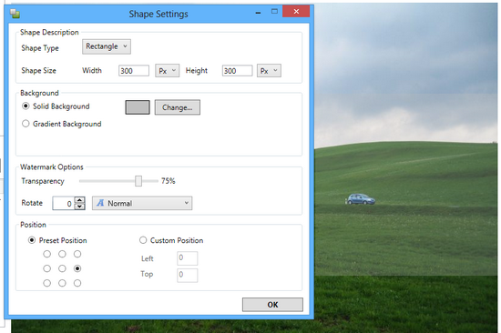Choose top-left preset position radio
The image size is (501, 333).
coord(47,254)
